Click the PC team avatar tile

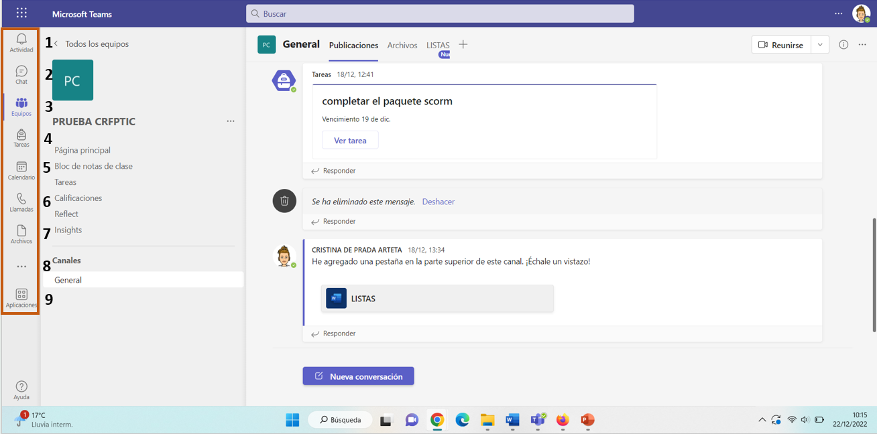click(x=72, y=80)
